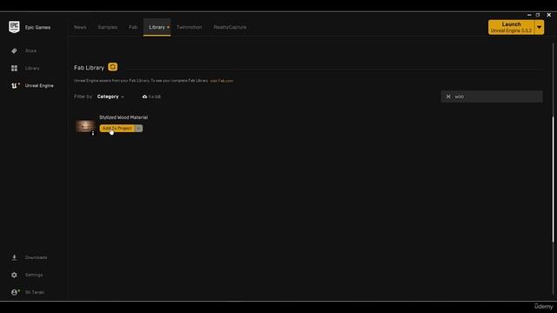Screen dimensions: 557x313
Task: Clear the search field with the X icon
Action: point(448,97)
